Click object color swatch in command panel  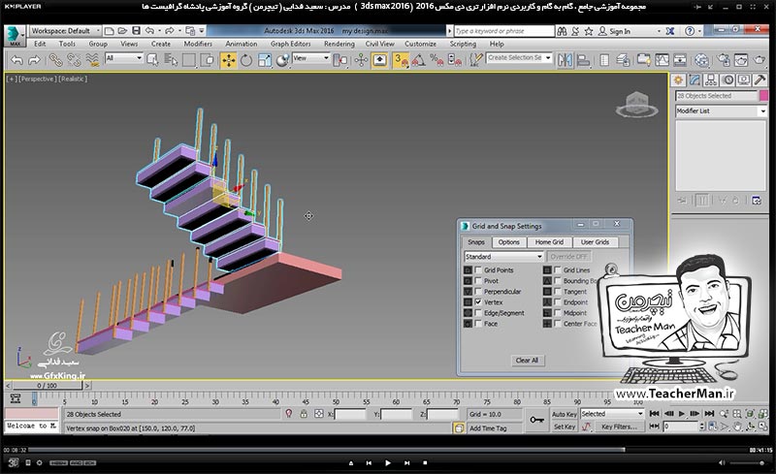763,96
